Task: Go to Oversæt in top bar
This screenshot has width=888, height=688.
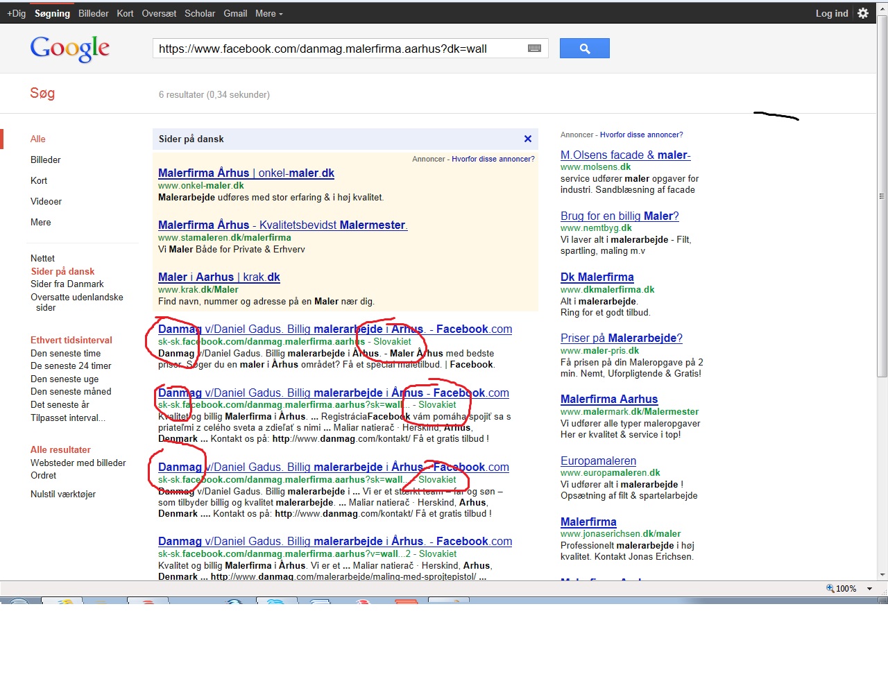Action: tap(159, 13)
